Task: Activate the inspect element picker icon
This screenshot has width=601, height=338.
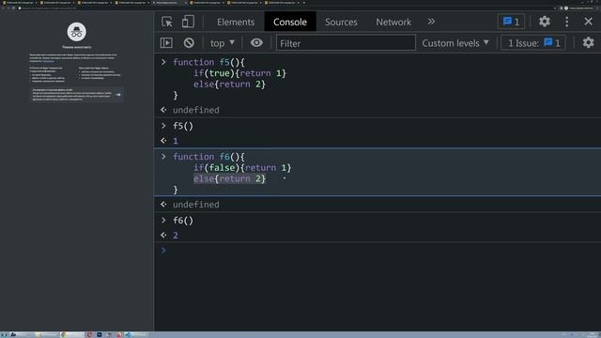Action: tap(167, 22)
